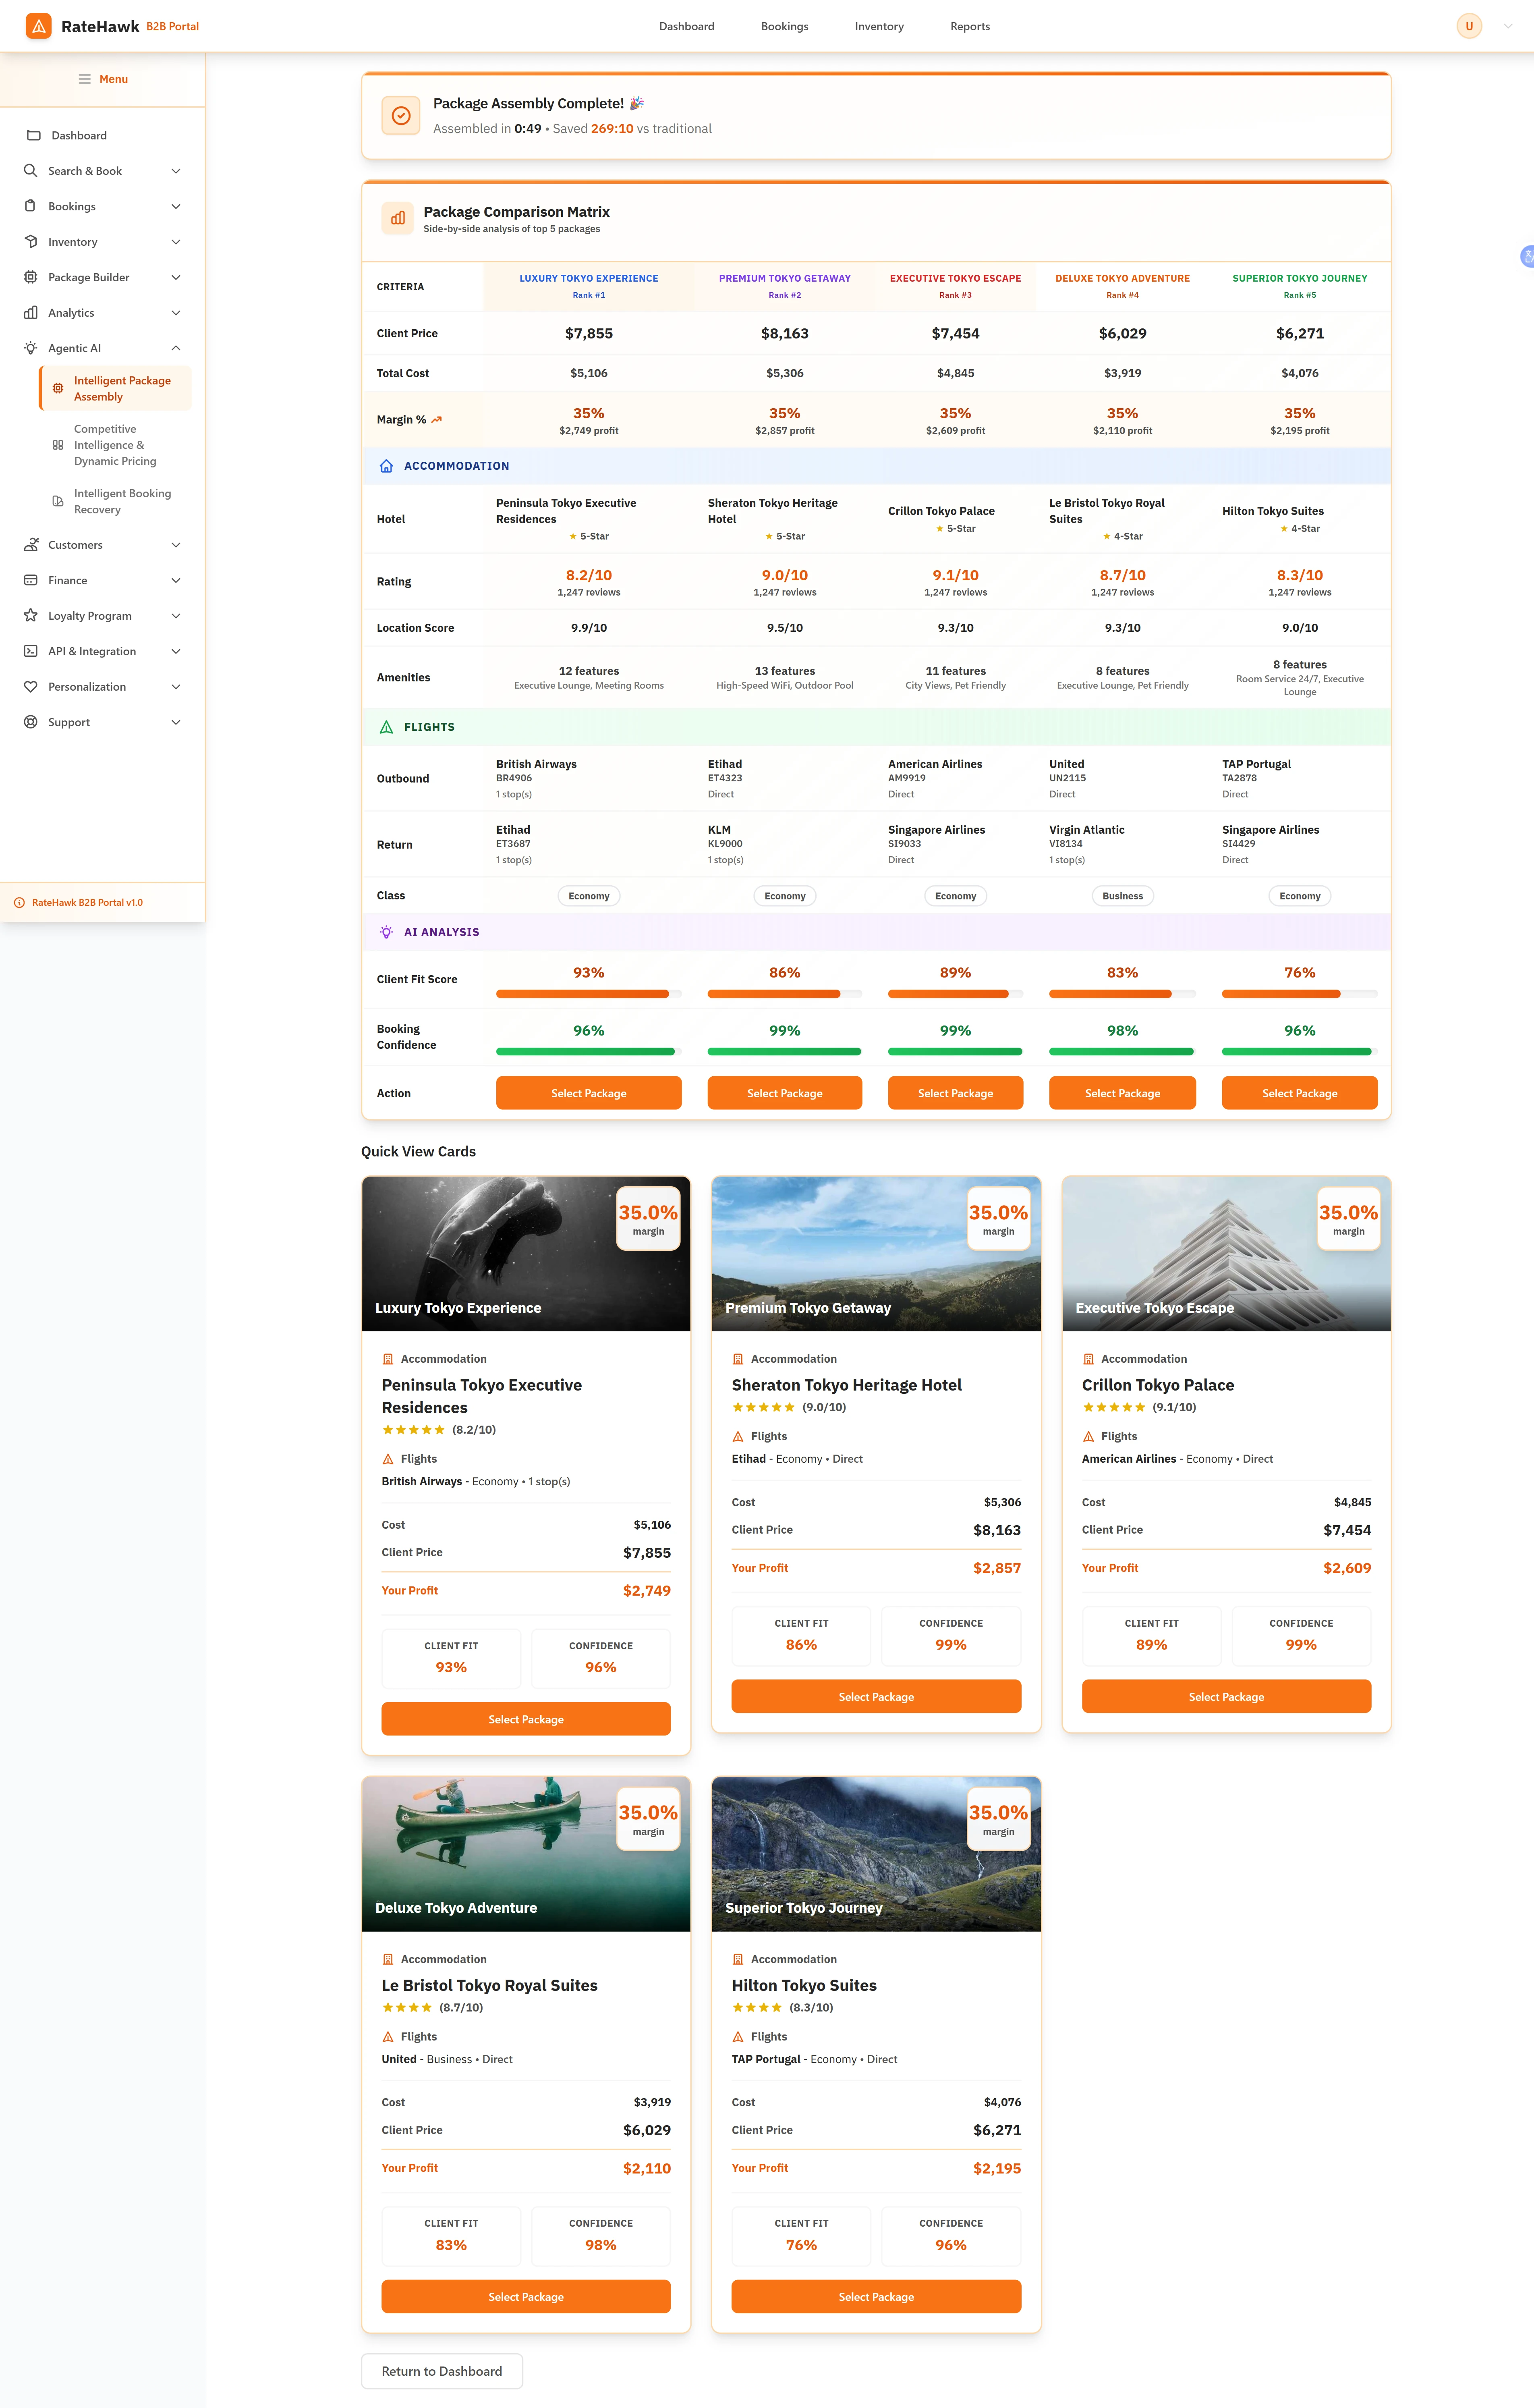Open the hamburger Menu icon
This screenshot has height=2408, width=1534.
click(x=85, y=79)
